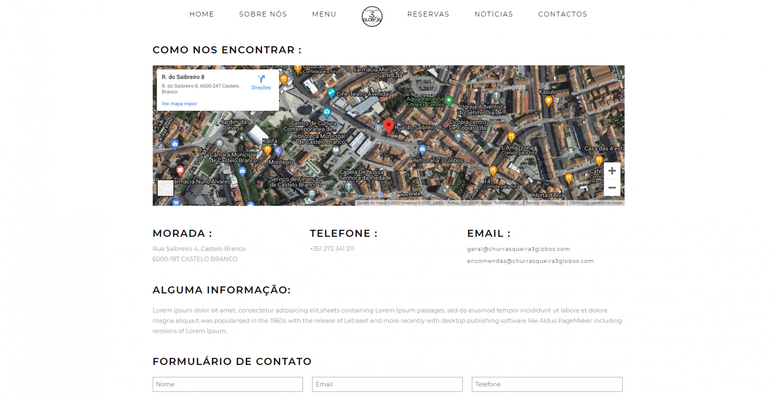Open encomendas@churrasqueira3globos.com email link

click(530, 261)
